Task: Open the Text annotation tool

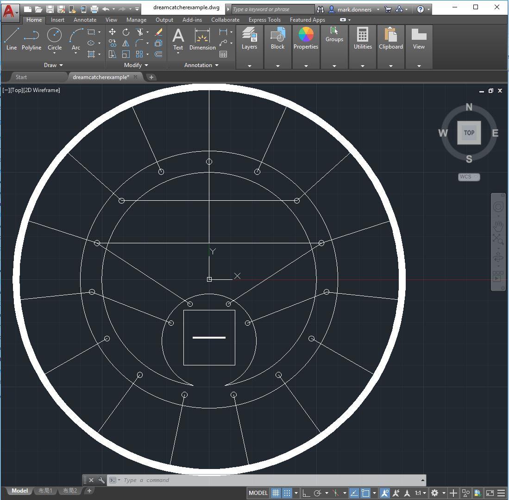Action: 178,39
